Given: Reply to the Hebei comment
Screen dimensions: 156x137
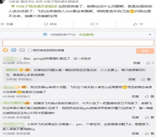Looking at the screenshot, I should 137,63.
